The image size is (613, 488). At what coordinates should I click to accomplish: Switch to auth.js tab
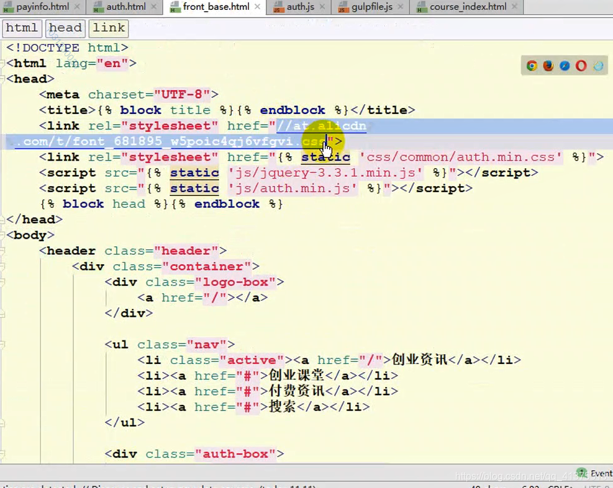300,7
